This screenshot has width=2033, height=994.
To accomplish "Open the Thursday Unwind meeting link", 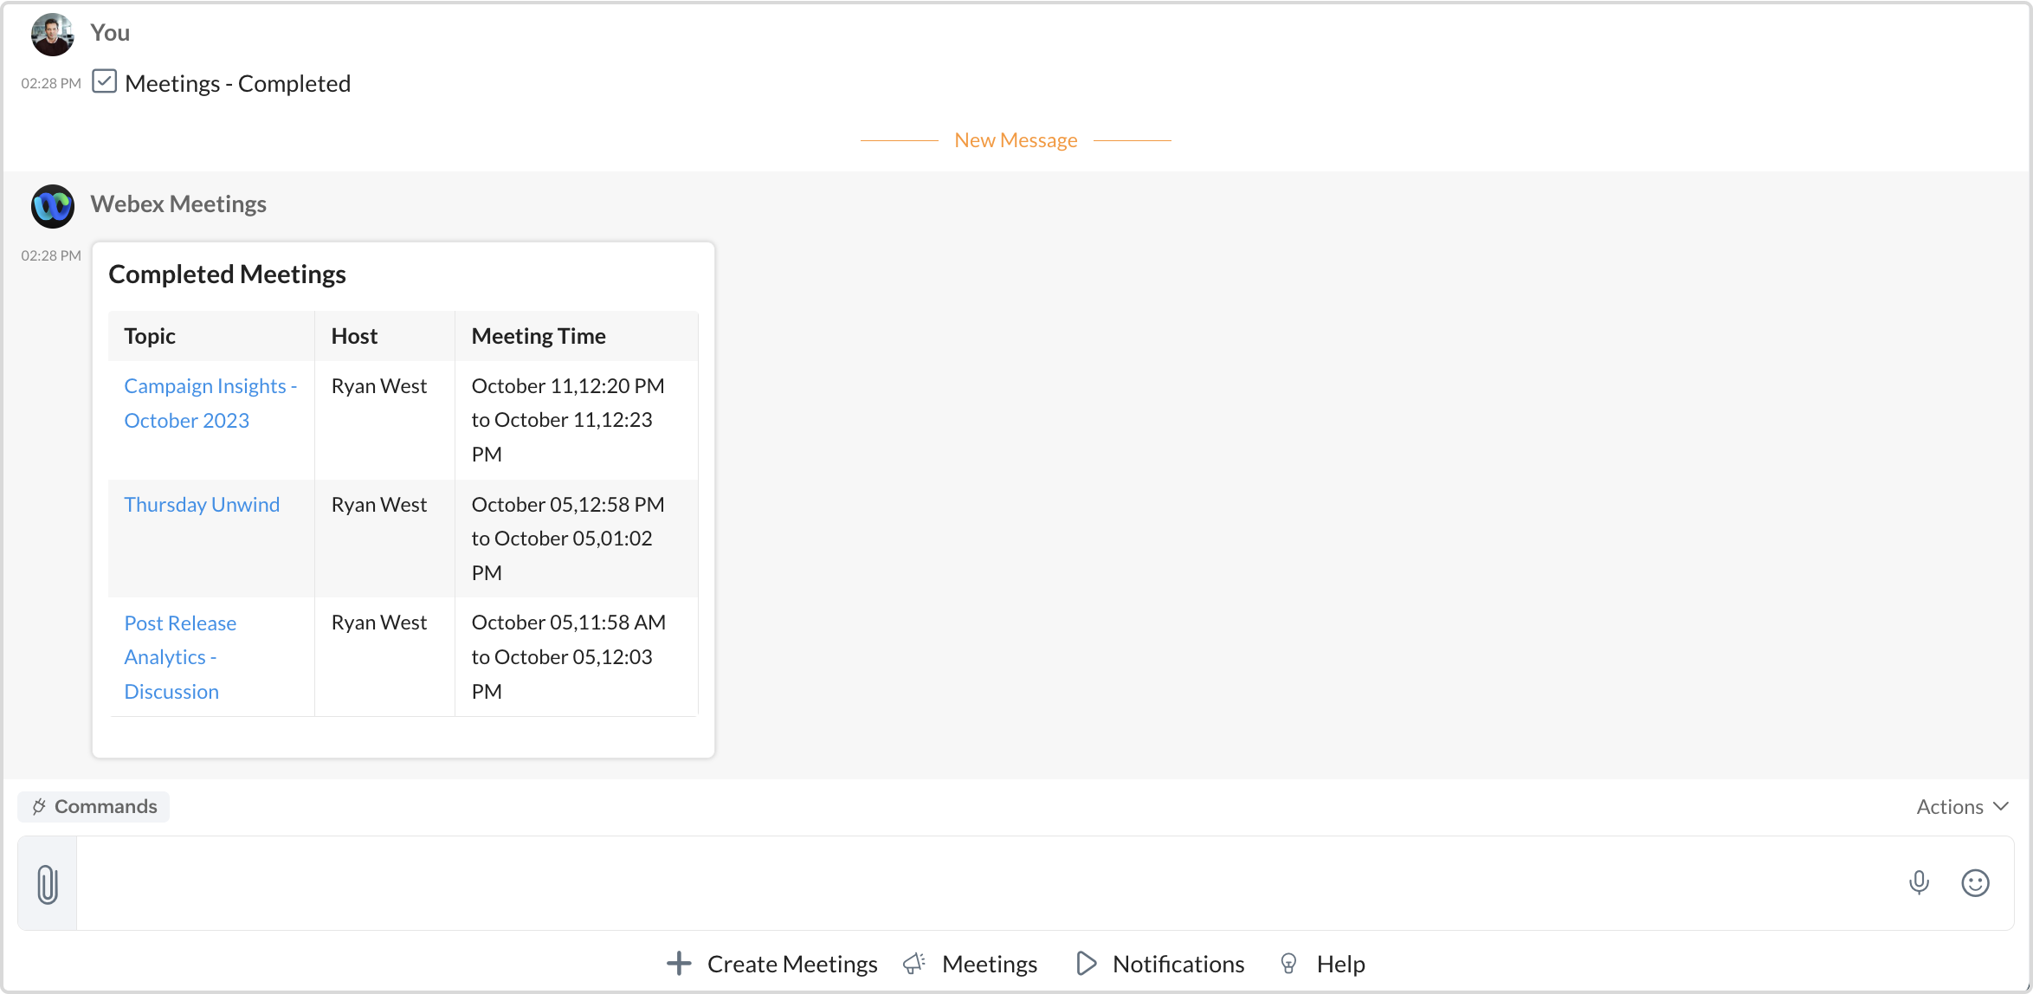I will (202, 505).
